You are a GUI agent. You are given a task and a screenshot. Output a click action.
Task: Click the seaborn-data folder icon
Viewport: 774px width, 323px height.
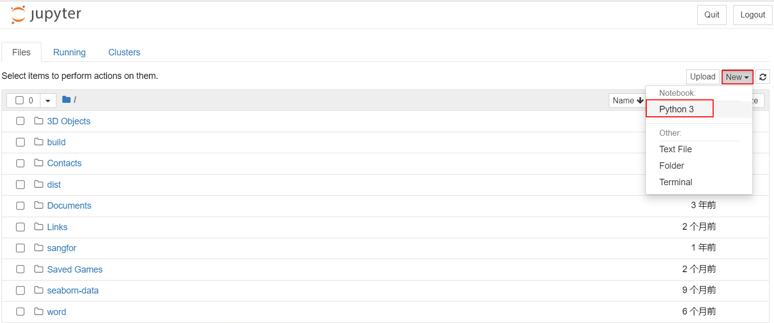click(38, 291)
